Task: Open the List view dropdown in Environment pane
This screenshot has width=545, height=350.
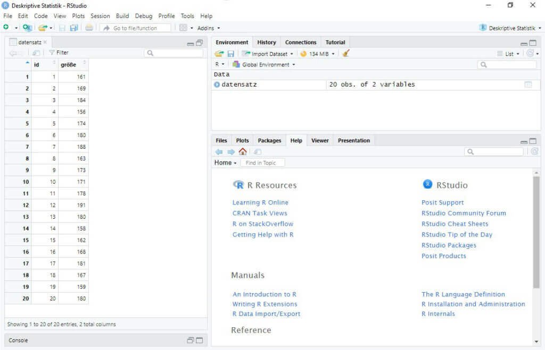Action: (512, 53)
